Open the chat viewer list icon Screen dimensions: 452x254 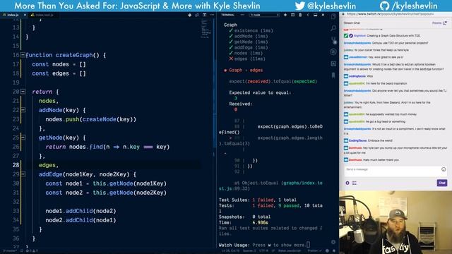pos(355,183)
